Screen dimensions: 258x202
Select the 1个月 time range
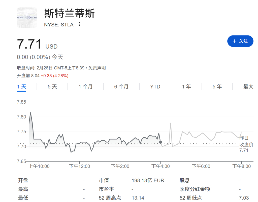point(85,87)
